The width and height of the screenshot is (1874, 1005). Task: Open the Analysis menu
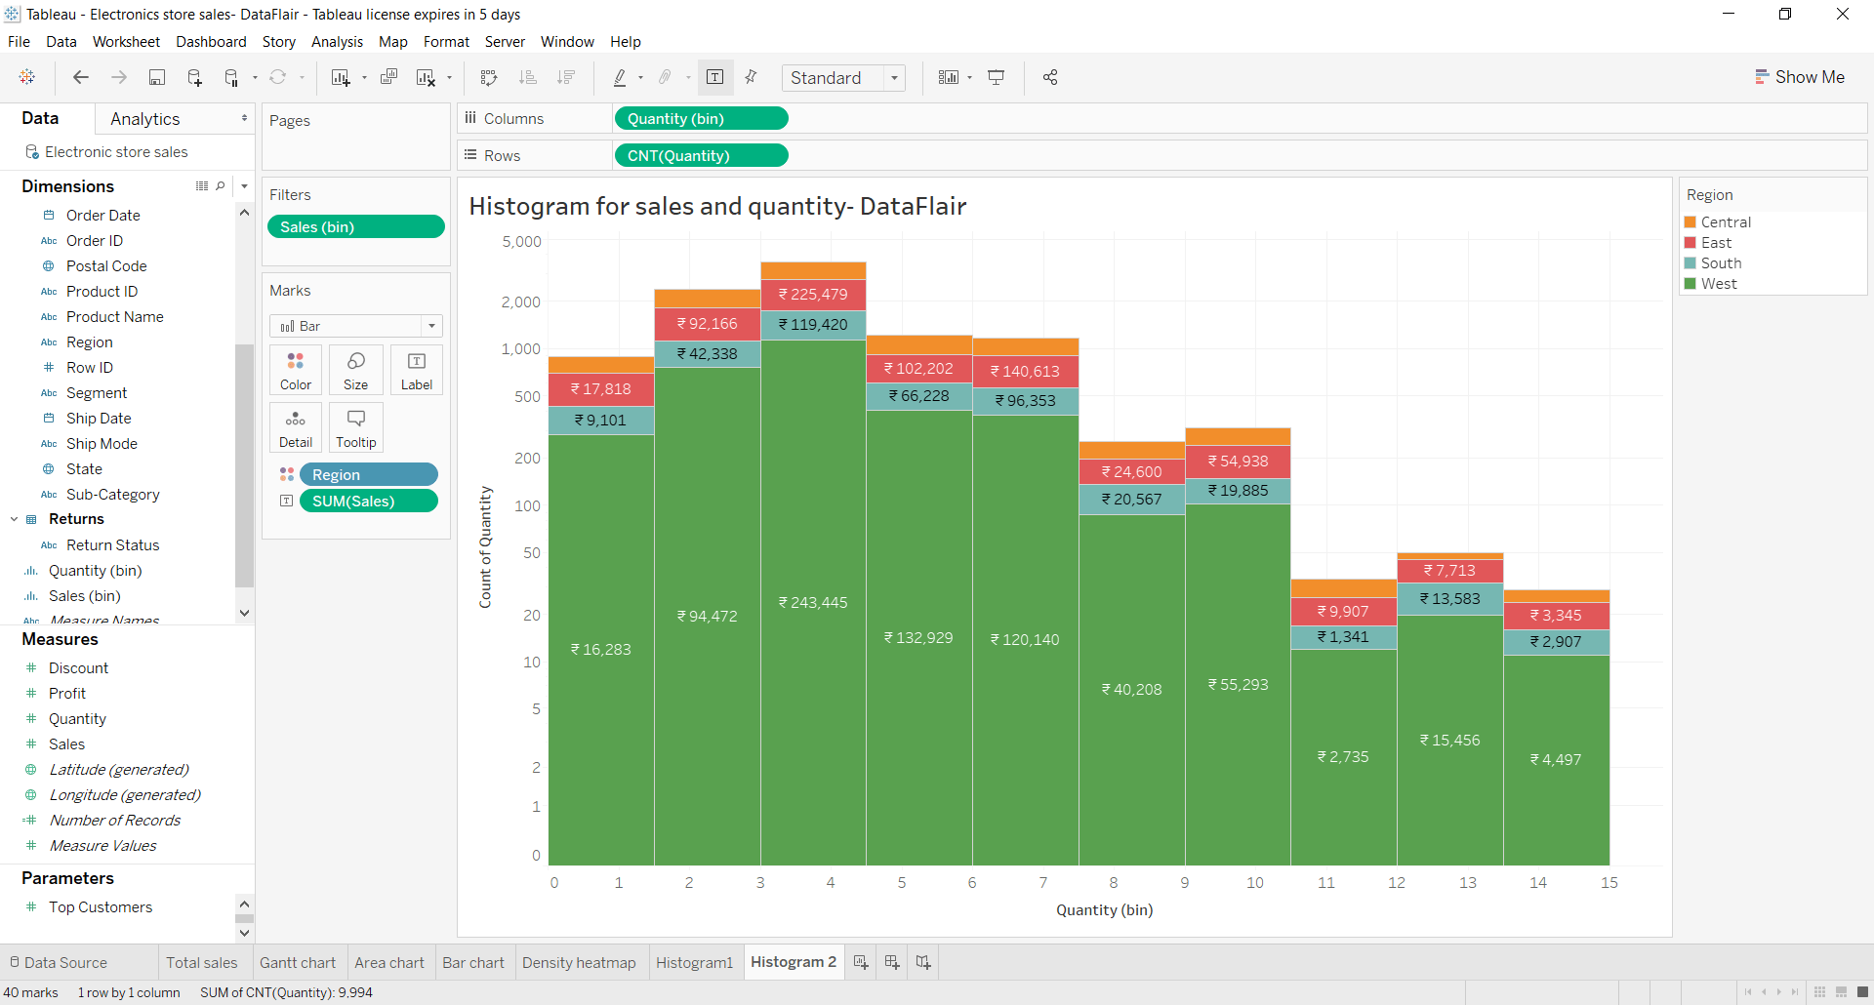[x=337, y=41]
